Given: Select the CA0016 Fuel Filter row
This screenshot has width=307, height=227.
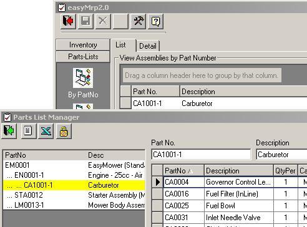Looking at the screenshot, I should 230,194.
